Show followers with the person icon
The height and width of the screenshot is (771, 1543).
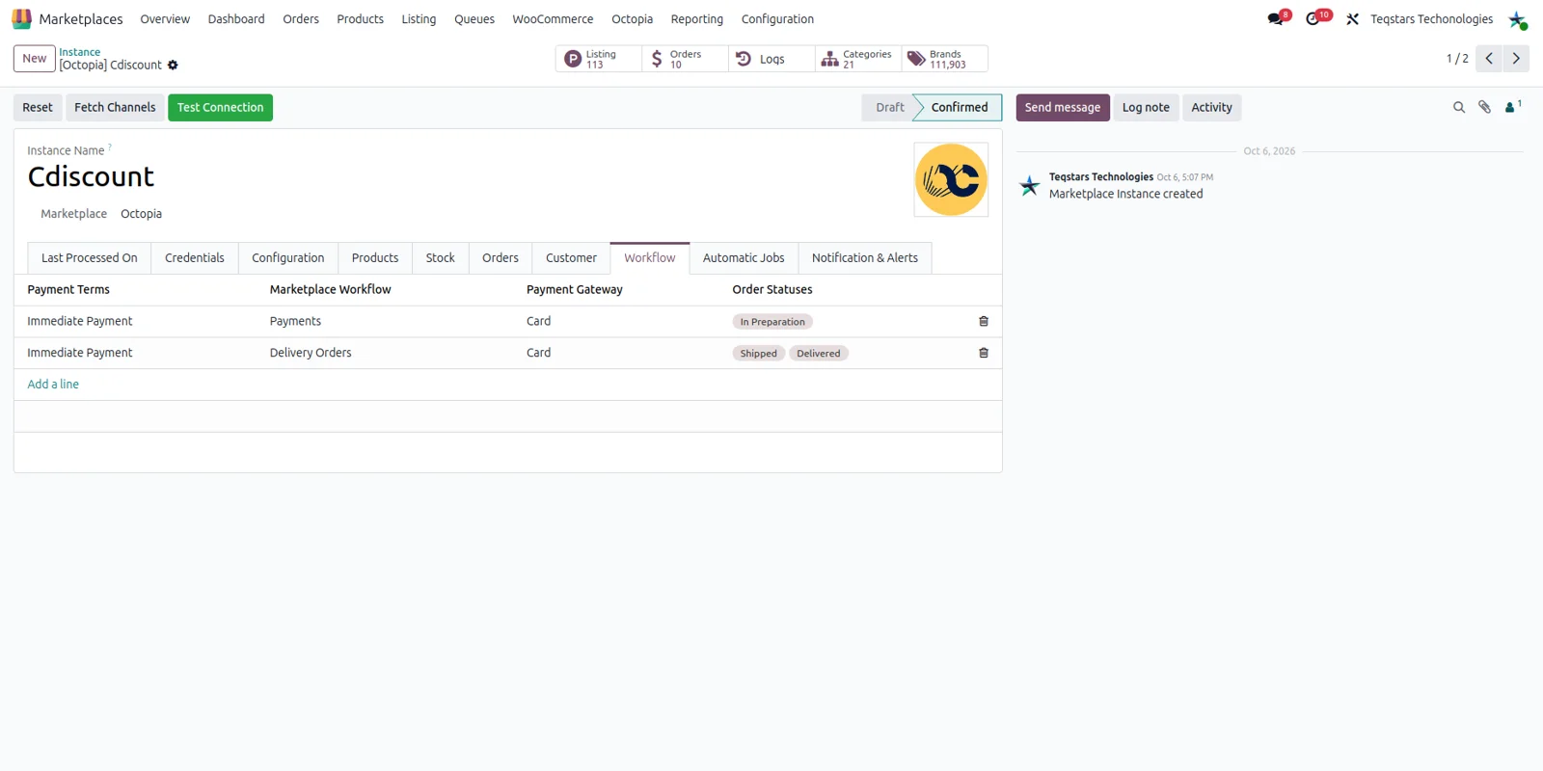point(1512,107)
